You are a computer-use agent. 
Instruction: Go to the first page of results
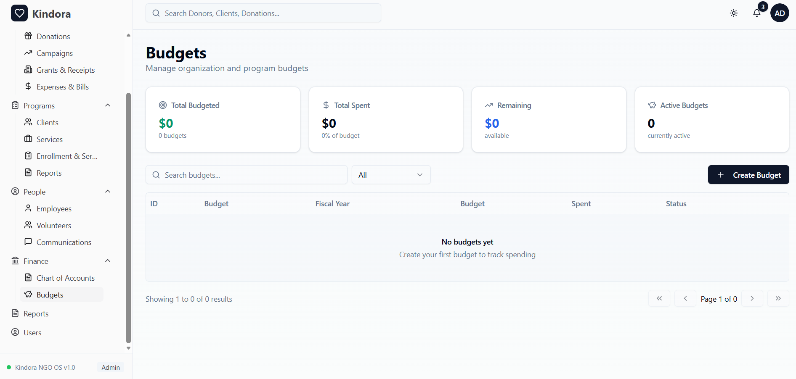tap(659, 298)
